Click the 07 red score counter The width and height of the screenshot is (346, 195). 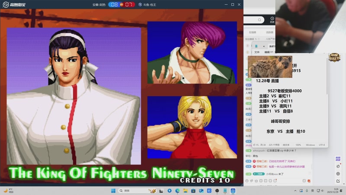point(129,4)
